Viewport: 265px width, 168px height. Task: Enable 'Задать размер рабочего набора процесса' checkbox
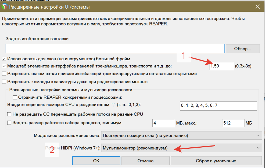coord(9,123)
